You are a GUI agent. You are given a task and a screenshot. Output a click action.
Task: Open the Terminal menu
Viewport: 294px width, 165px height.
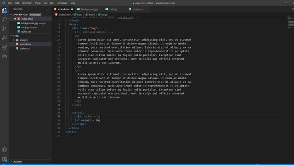coord(62,3)
